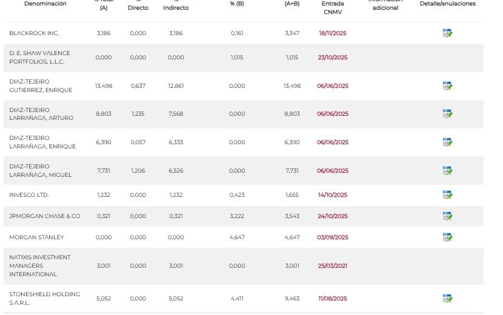Click BlackRock entry date 18/11/2025
Screen dimensions: 503x315
(333, 33)
